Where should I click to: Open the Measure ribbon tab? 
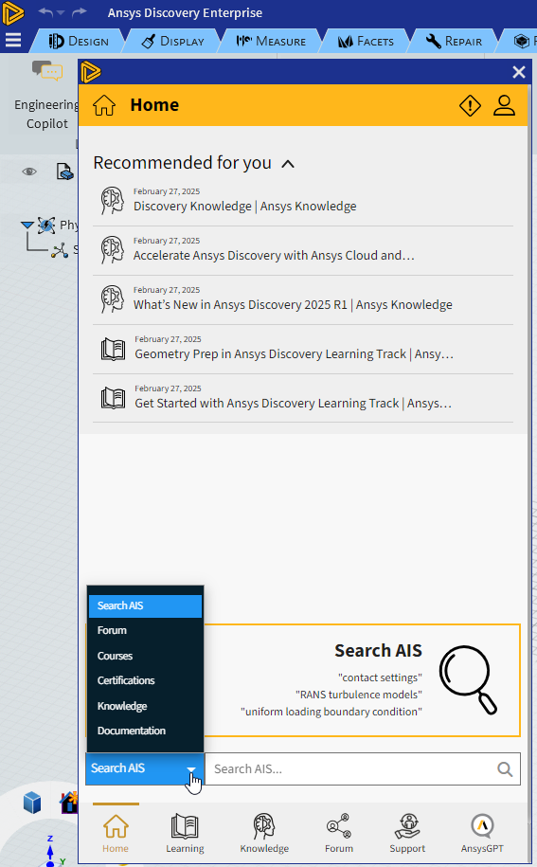[271, 41]
